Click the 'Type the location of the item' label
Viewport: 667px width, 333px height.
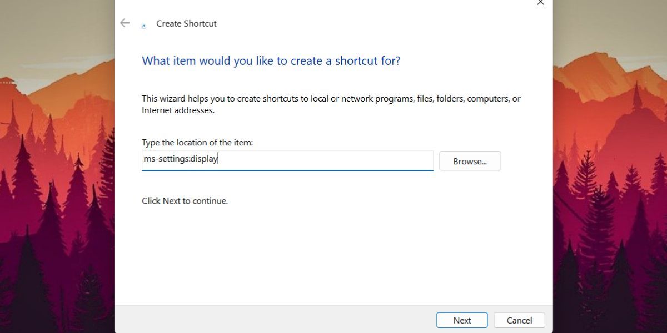[197, 143]
